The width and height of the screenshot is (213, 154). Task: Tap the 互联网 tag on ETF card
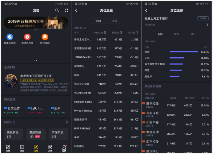[x=50, y=80]
